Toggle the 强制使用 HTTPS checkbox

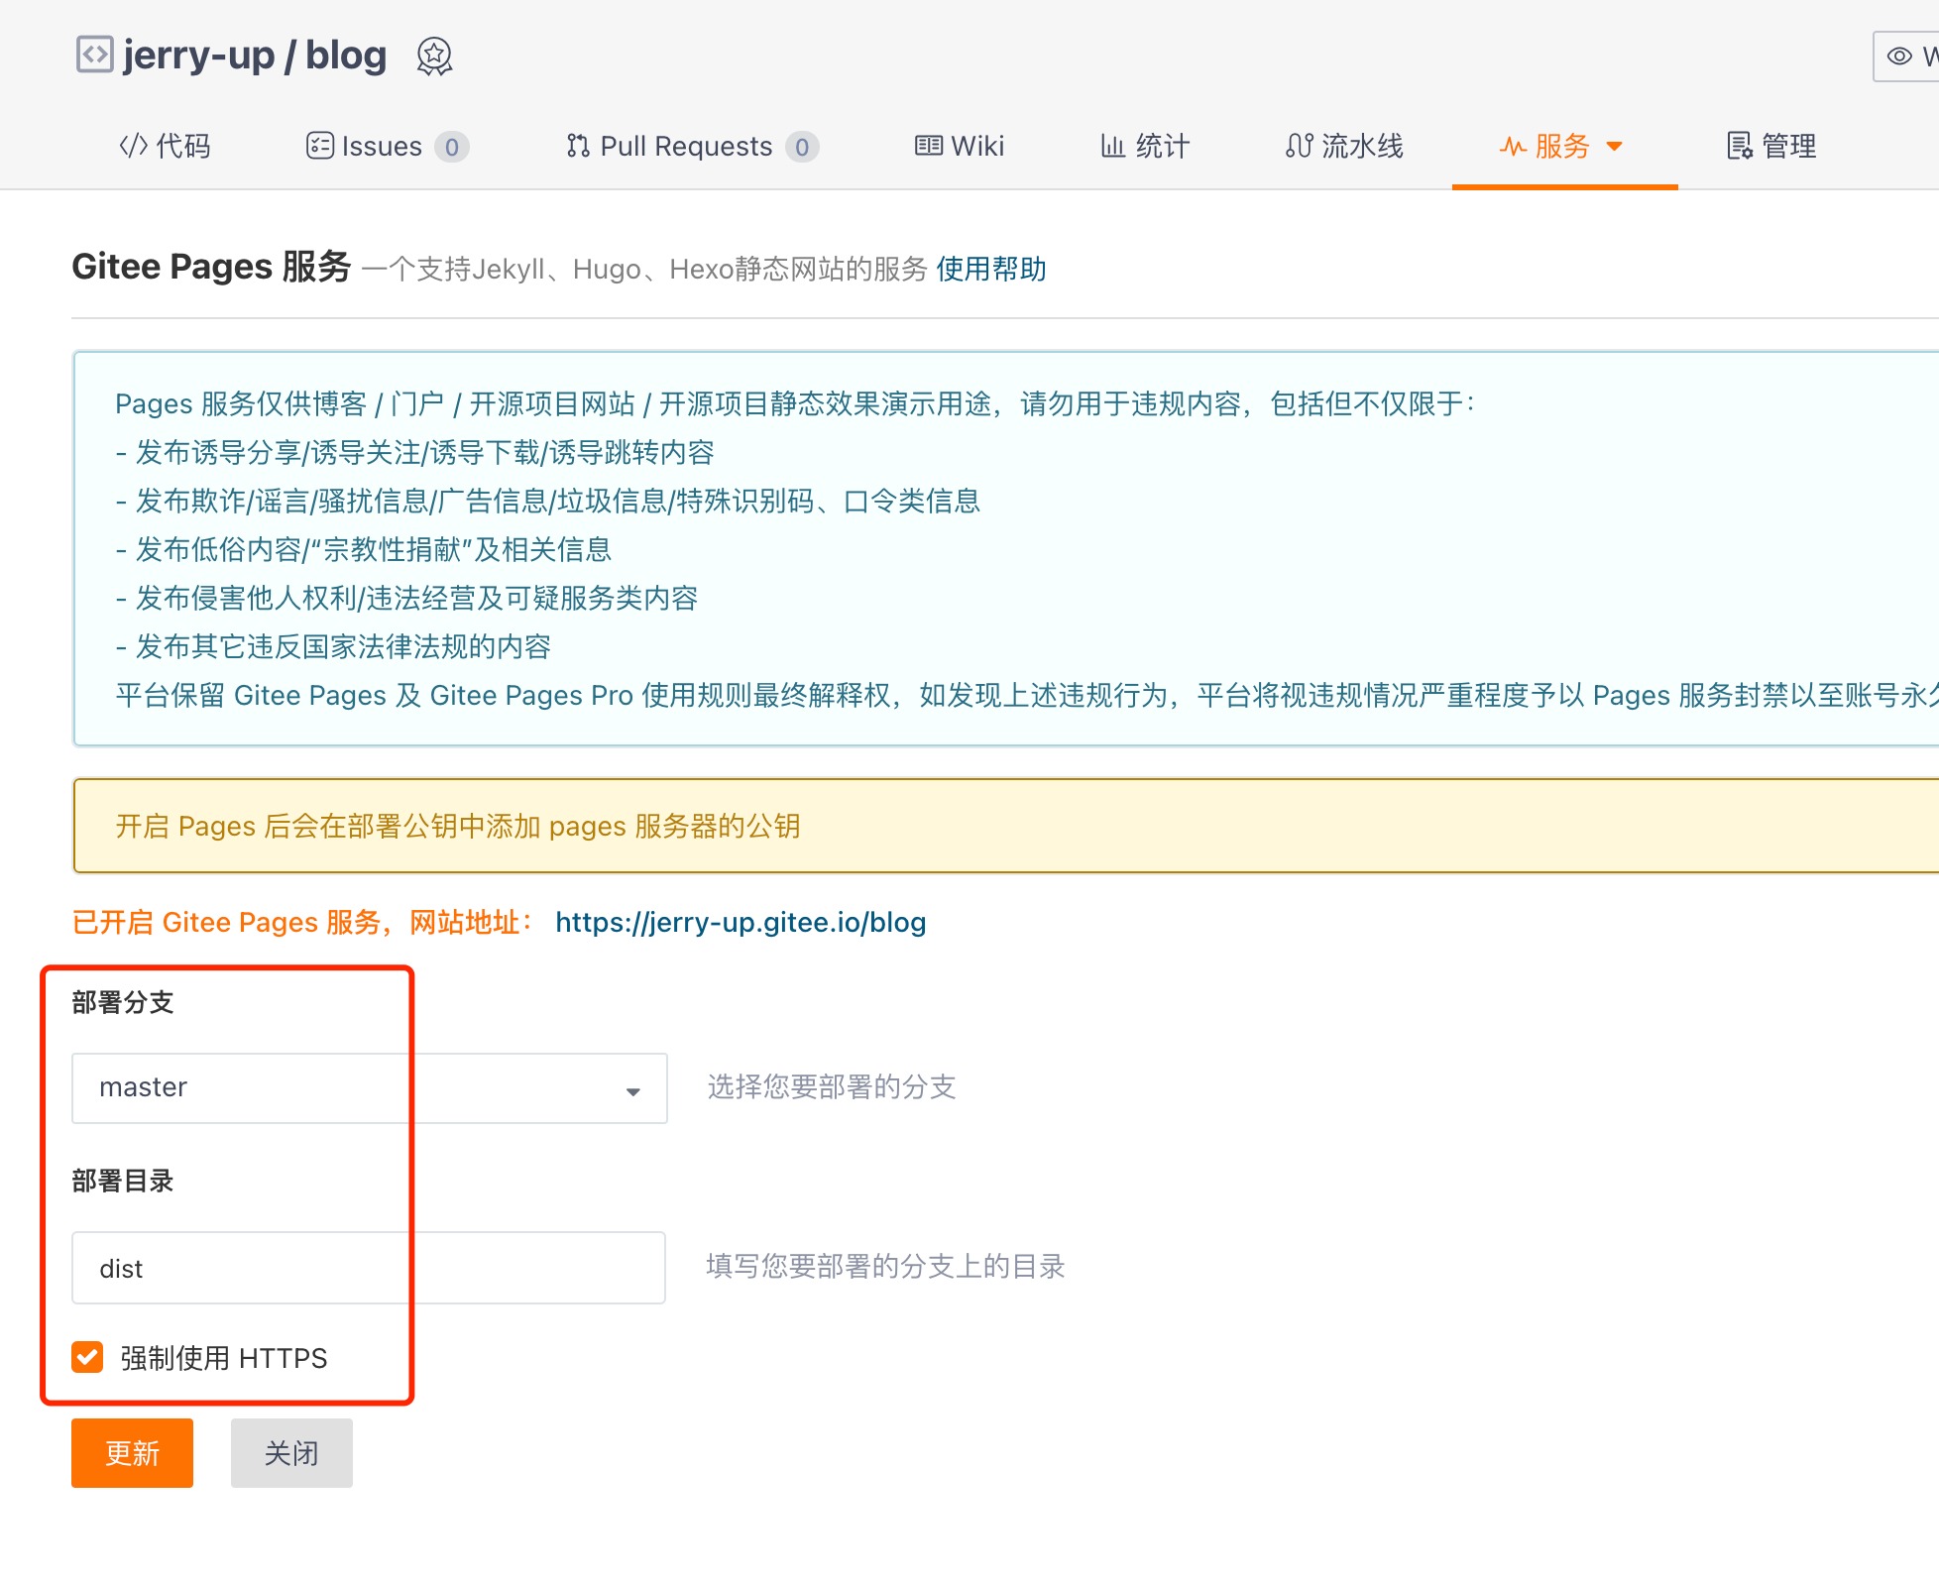(87, 1357)
